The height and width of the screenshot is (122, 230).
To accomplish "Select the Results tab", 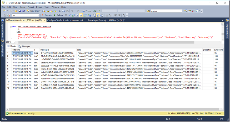I will point(12,46).
